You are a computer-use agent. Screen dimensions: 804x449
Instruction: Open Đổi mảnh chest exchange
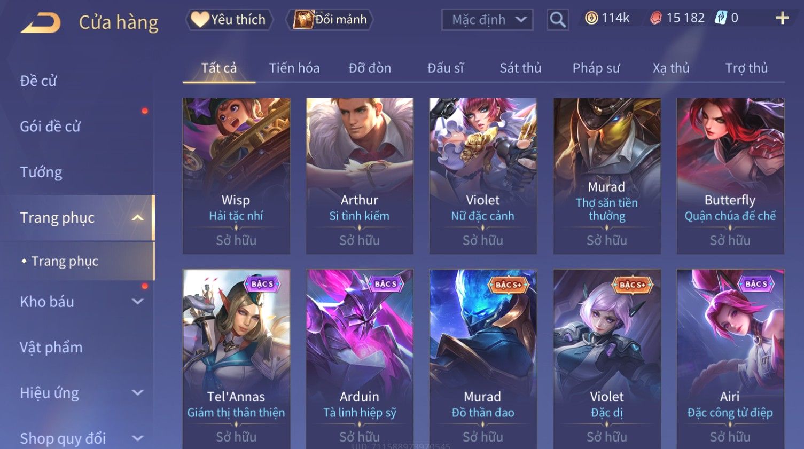pos(329,20)
